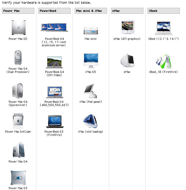The image size is (186, 190).
Task: Click the eMac (ATI graphics) label
Action: [x=127, y=39]
